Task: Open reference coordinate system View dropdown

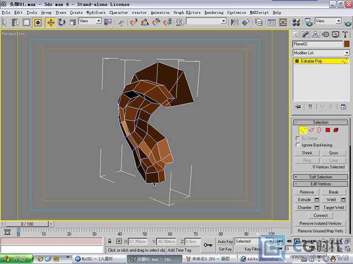Action: [x=90, y=21]
